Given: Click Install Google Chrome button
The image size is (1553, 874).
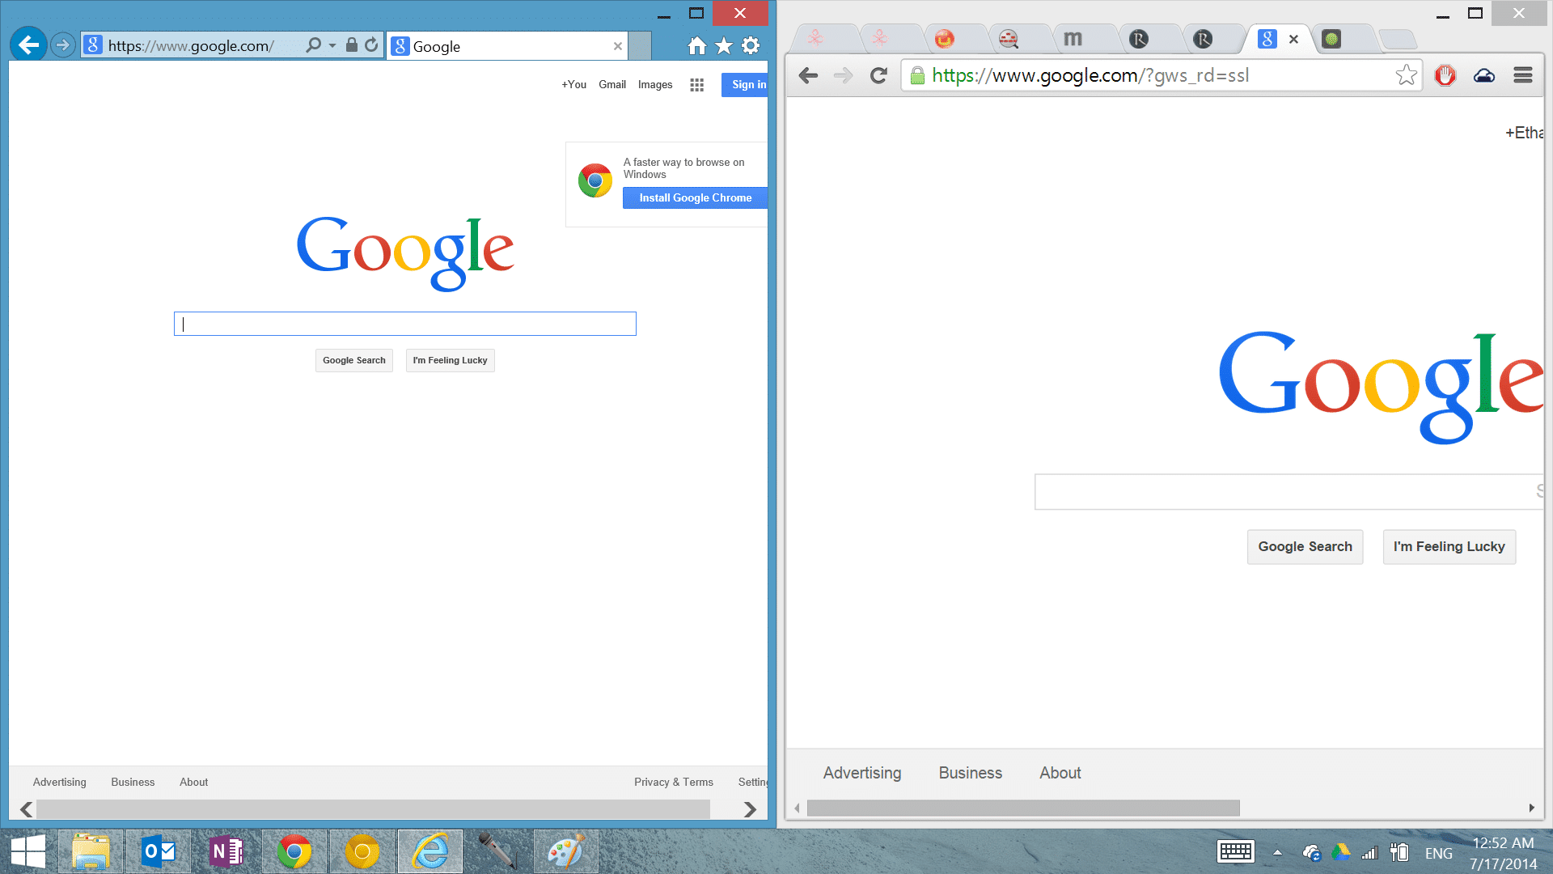Looking at the screenshot, I should point(695,197).
